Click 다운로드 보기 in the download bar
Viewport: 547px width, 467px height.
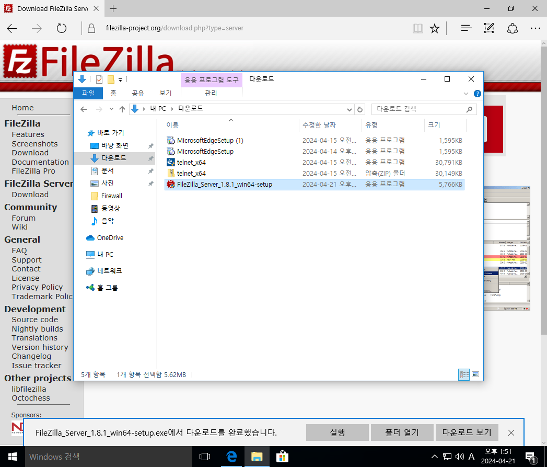tap(467, 432)
